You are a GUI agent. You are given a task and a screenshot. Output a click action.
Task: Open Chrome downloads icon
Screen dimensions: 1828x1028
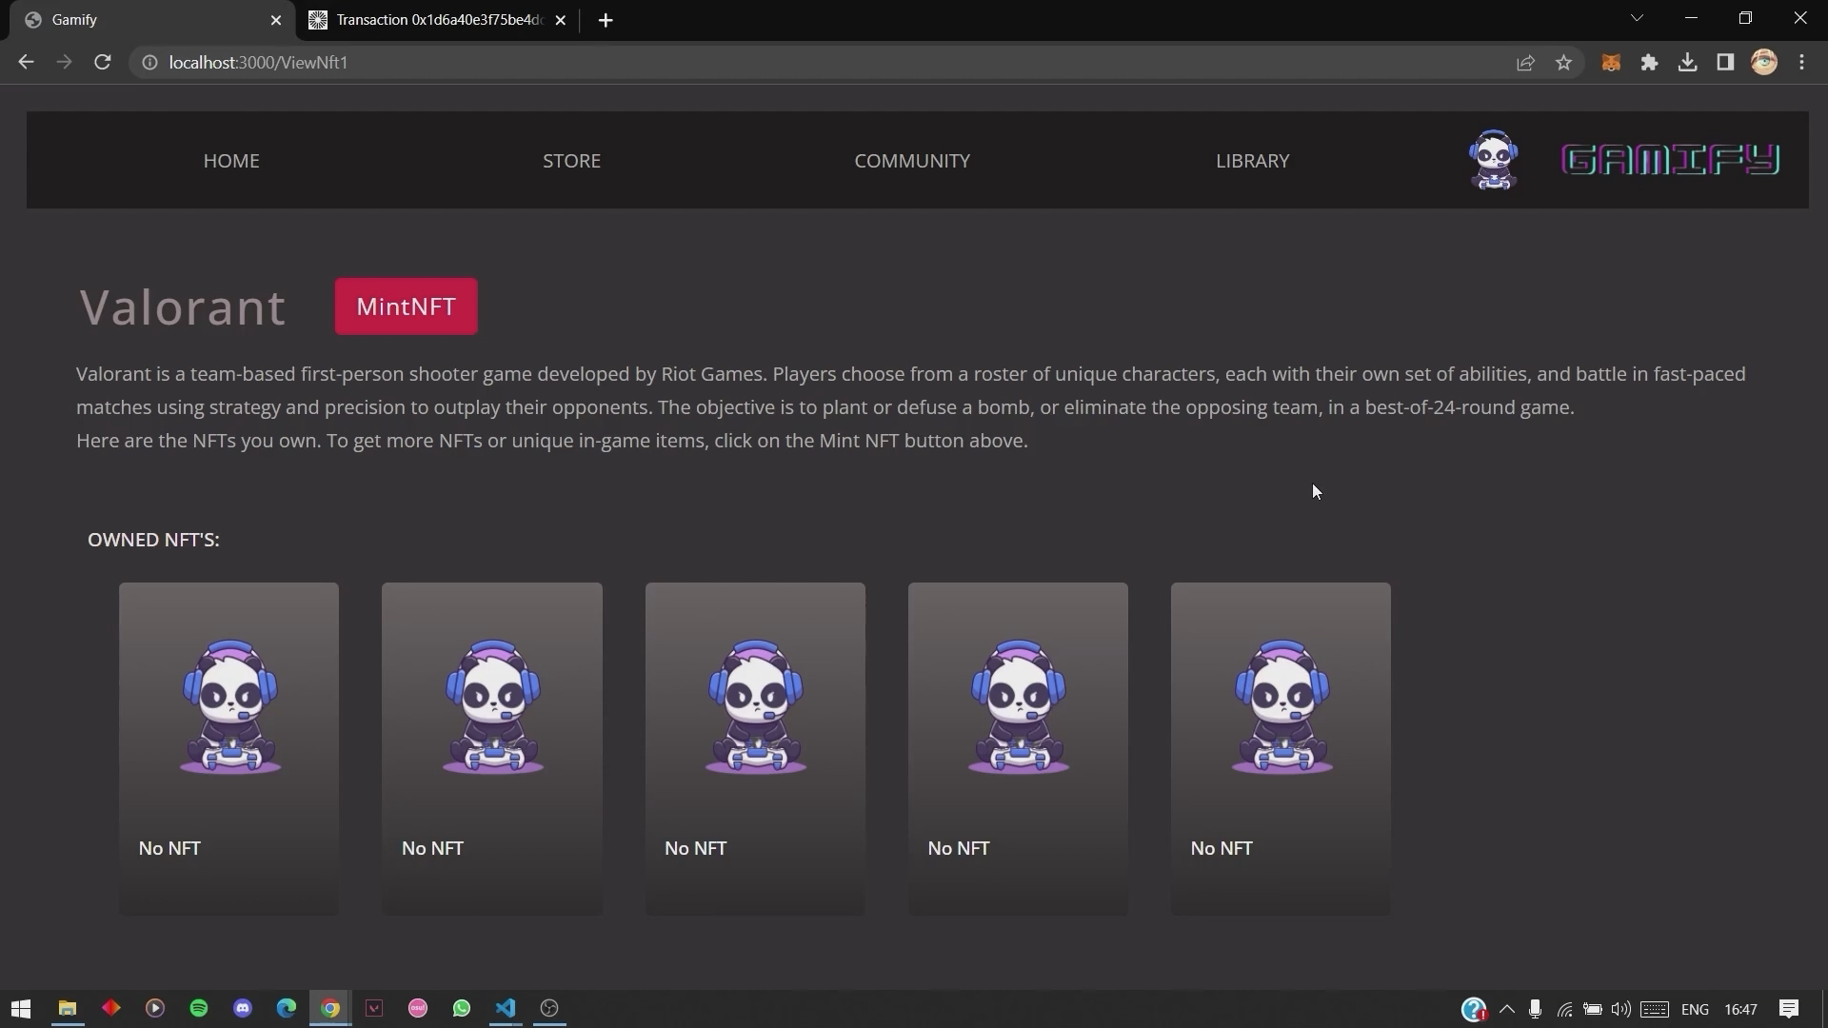tap(1687, 63)
